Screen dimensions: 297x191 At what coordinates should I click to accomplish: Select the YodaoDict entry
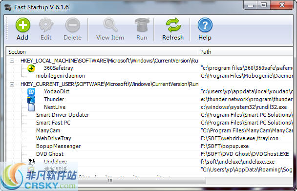click(x=57, y=91)
